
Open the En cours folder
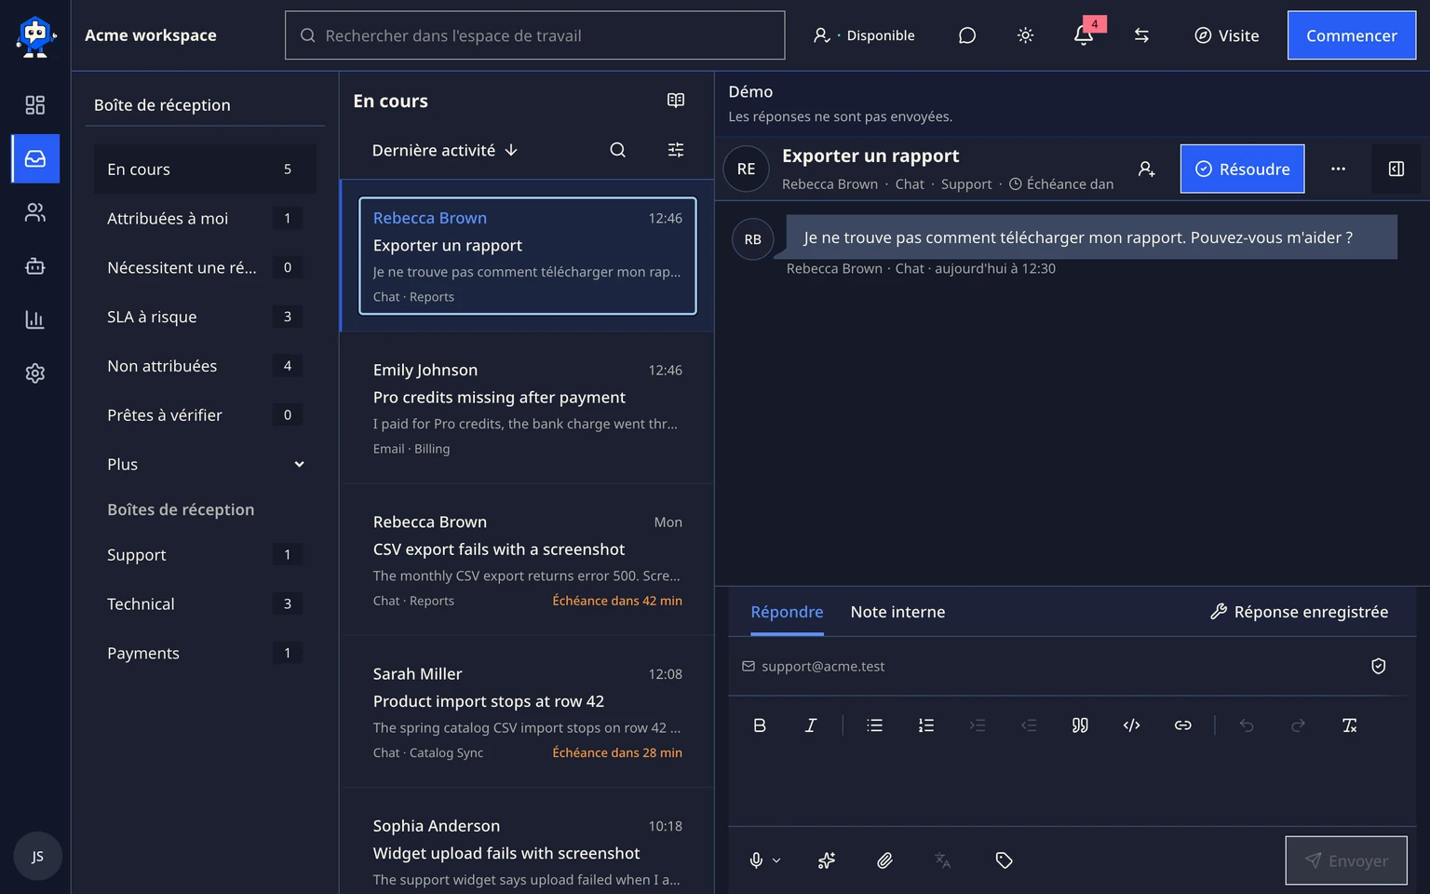pyautogui.click(x=205, y=169)
